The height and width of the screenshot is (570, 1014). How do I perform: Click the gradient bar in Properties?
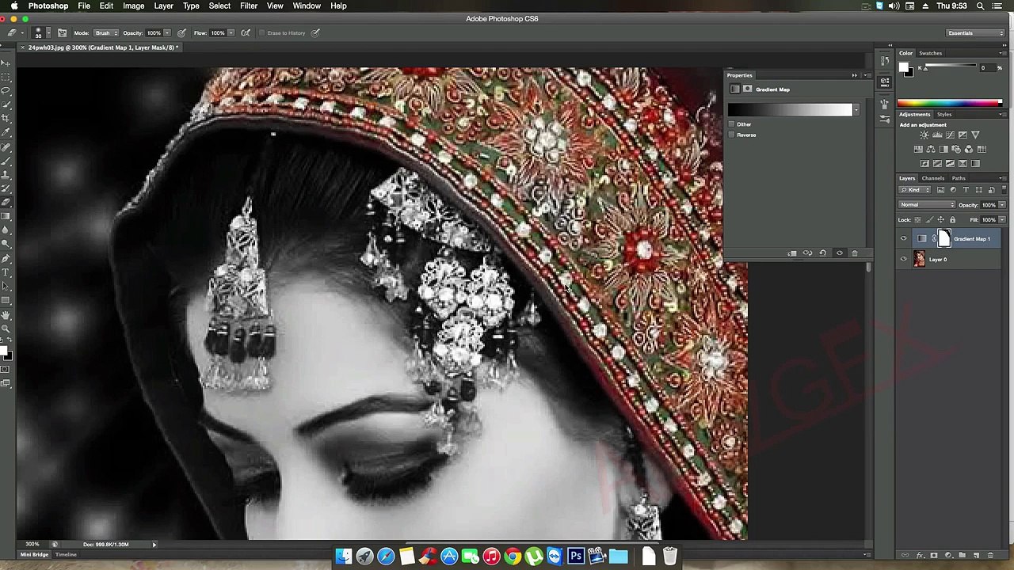click(x=790, y=110)
